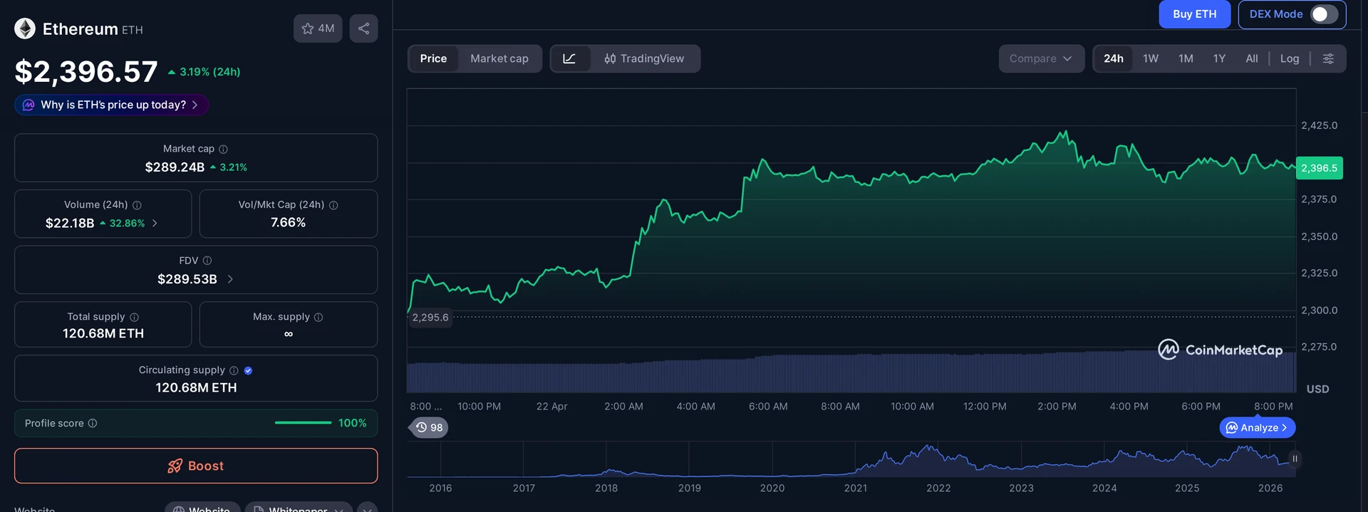Select the 24h time range
1368x512 pixels.
tap(1114, 58)
